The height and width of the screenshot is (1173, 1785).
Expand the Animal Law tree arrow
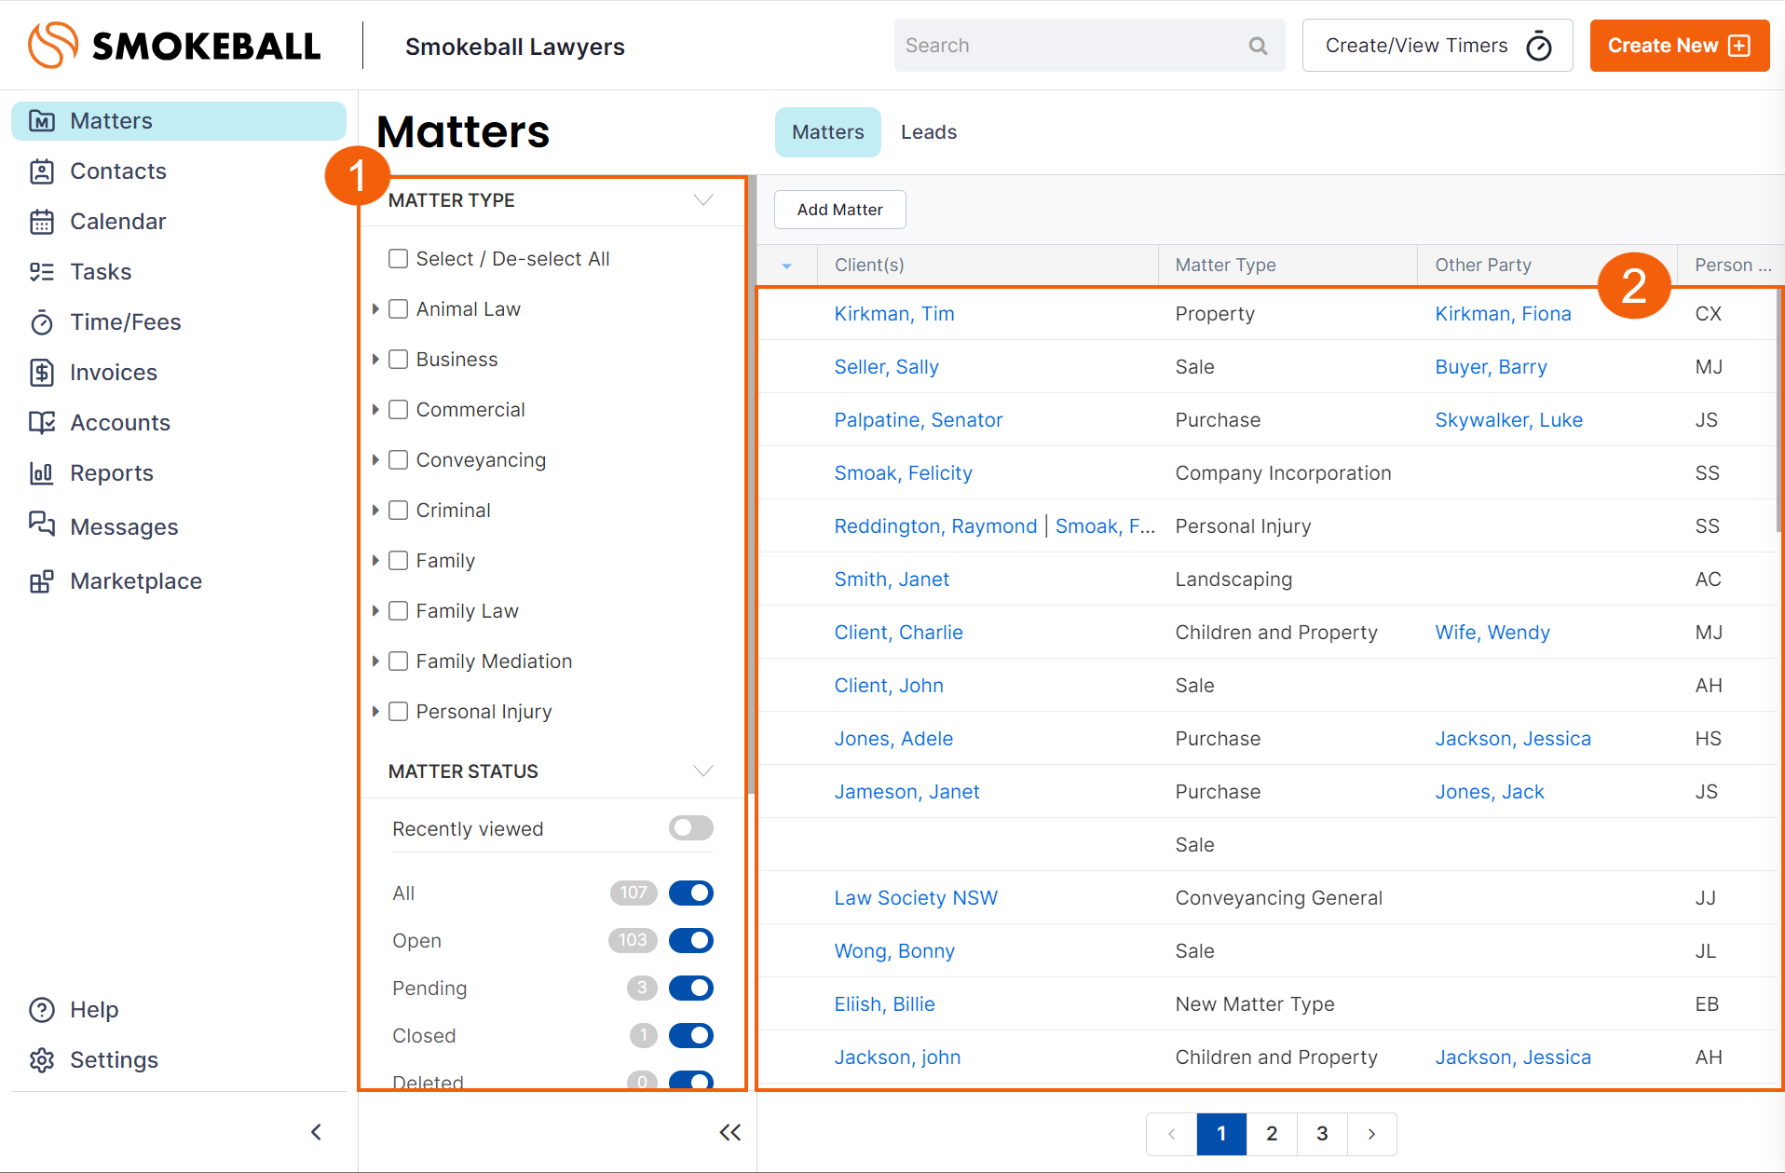[375, 309]
